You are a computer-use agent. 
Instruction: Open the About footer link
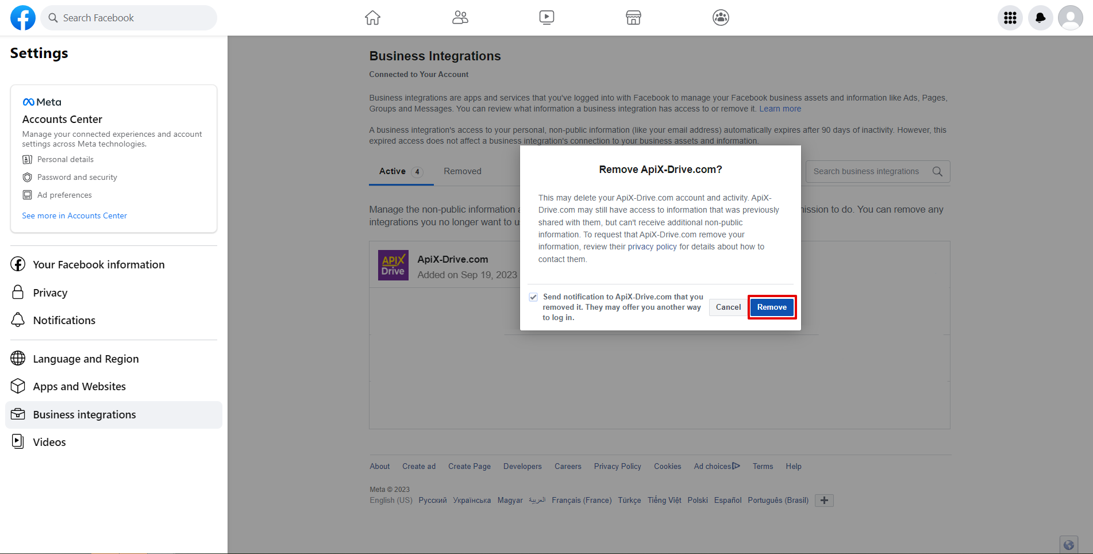pyautogui.click(x=380, y=467)
